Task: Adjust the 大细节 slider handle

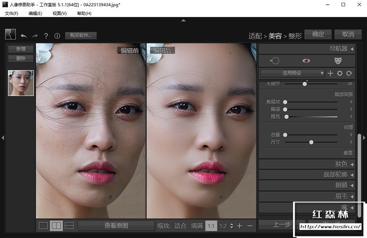Action: (x=304, y=84)
